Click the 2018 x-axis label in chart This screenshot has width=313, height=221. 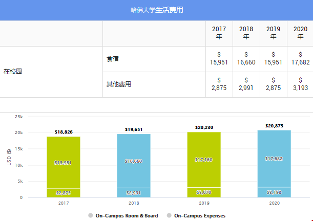pyautogui.click(x=134, y=203)
